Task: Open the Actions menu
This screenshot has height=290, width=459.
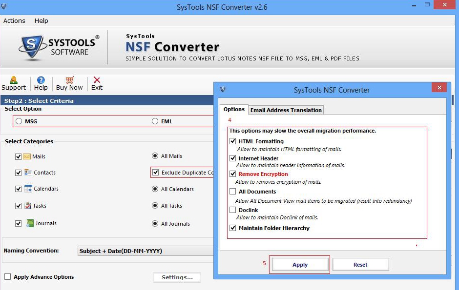Action: pyautogui.click(x=14, y=21)
